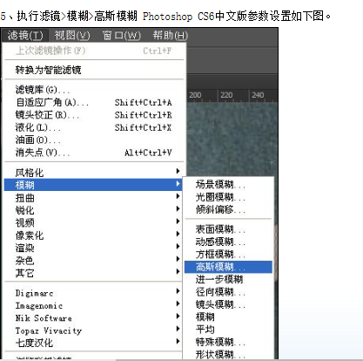Open the 滤镜(T) menu in the menu bar
Image resolution: width=363 pixels, height=361 pixels.
click(x=25, y=36)
